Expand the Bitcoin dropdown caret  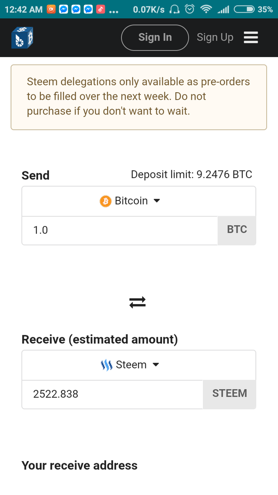157,201
